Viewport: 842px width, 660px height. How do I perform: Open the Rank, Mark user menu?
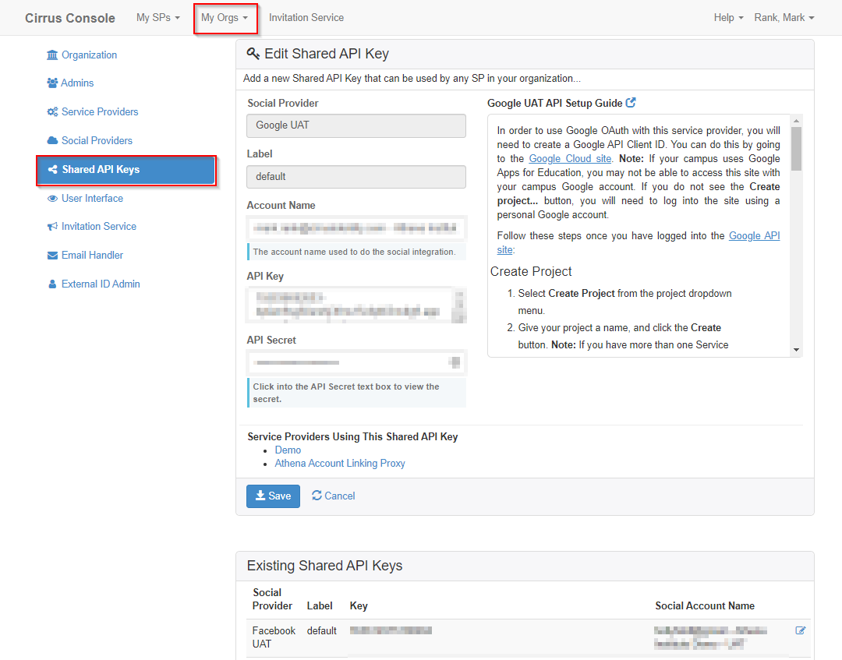coord(784,18)
